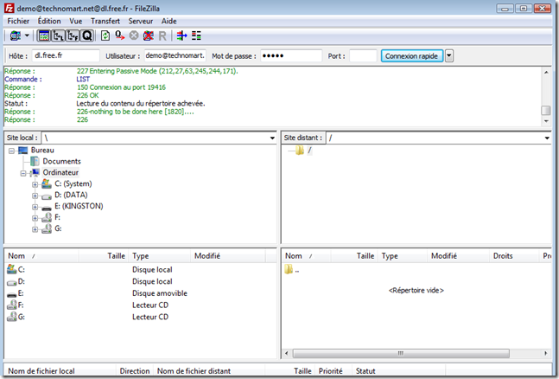Open the Site distant path dropdown
This screenshot has width=559, height=379.
click(x=547, y=138)
